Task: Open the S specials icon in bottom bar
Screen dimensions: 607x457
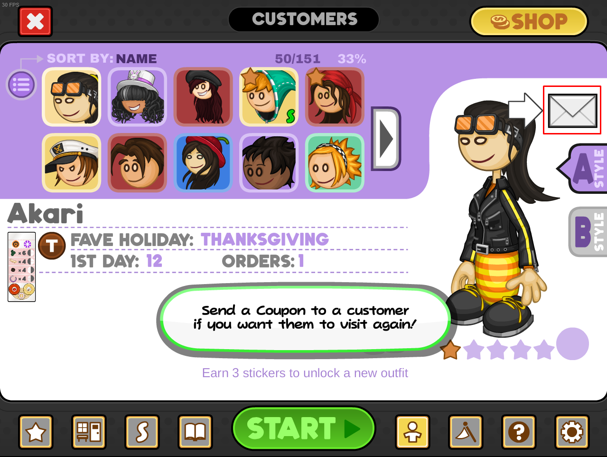Action: (142, 432)
